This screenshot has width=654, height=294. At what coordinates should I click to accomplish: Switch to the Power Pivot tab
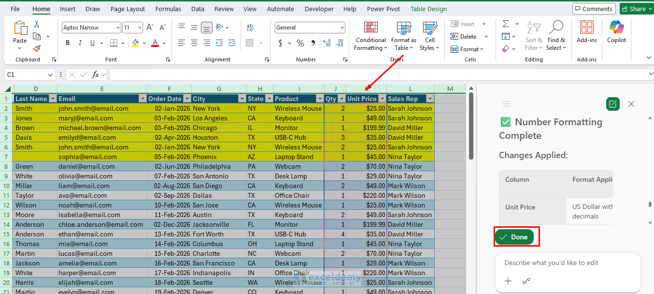pyautogui.click(x=384, y=9)
